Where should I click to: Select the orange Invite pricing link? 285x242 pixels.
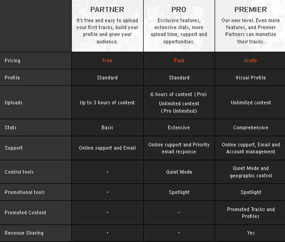tap(251, 61)
